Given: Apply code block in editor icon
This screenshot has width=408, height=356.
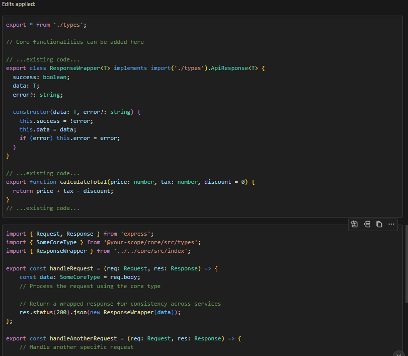Looking at the screenshot, I should 354,224.
